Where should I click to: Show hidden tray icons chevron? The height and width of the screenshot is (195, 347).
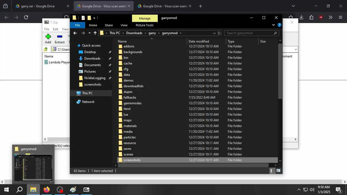(299, 190)
